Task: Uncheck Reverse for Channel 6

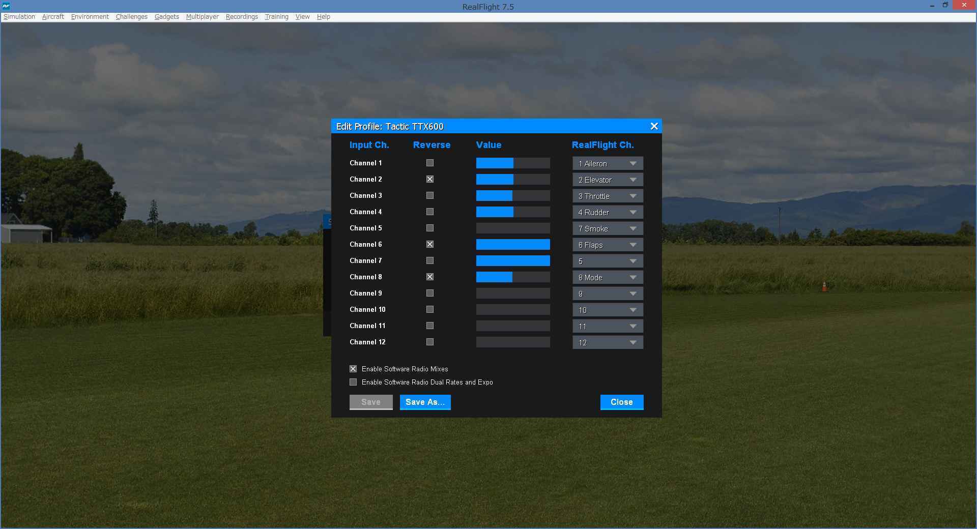Action: pyautogui.click(x=430, y=244)
